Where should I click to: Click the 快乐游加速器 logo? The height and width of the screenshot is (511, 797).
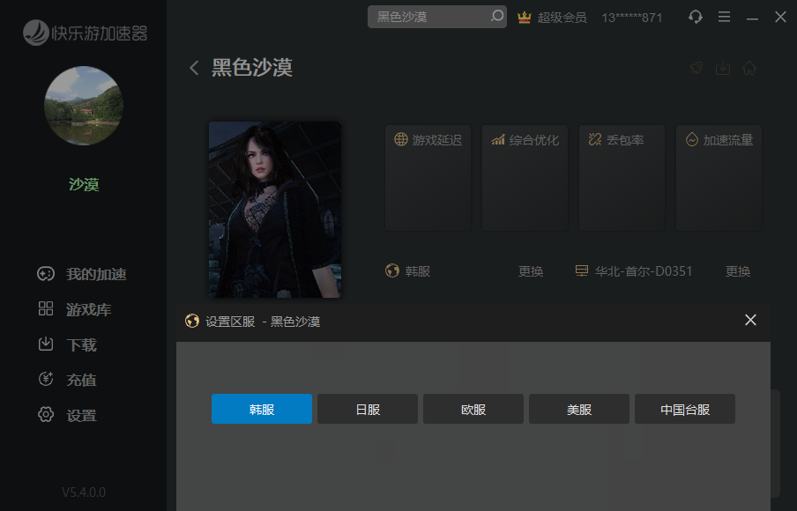click(x=85, y=33)
